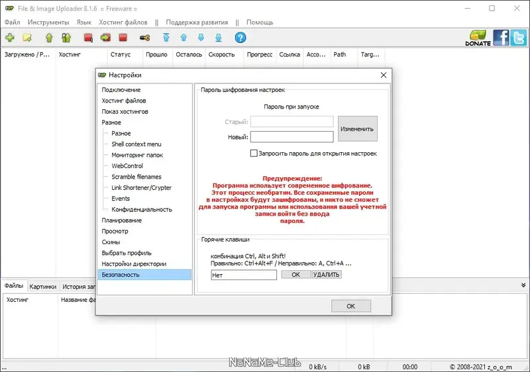Select Shell context menu settings item
Image resolution: width=530 pixels, height=372 pixels.
136,144
